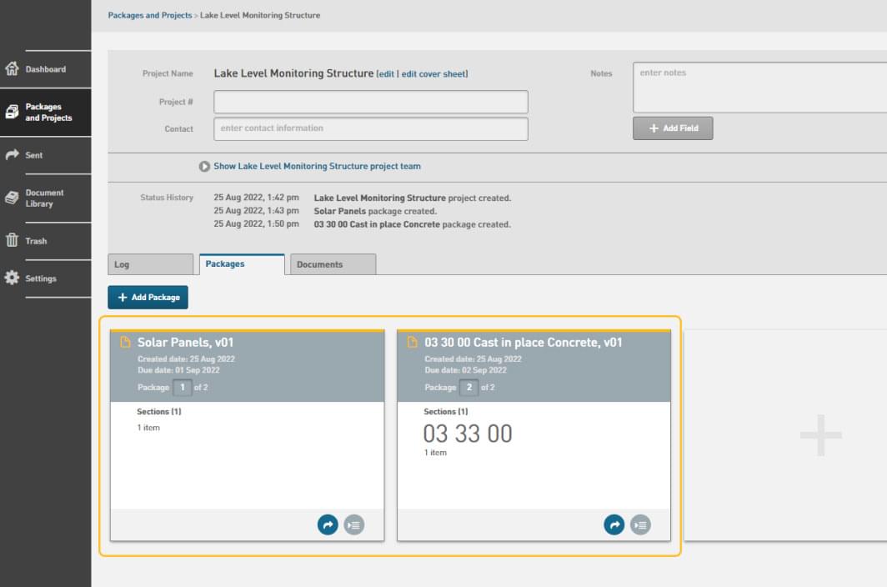Click the edit cover sheet link

point(434,74)
